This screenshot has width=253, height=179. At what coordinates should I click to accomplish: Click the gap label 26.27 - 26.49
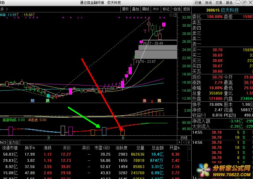(153, 43)
